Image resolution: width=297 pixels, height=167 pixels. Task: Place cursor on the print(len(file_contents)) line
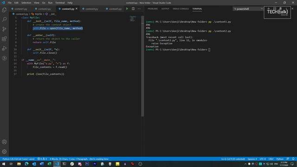click(45, 74)
